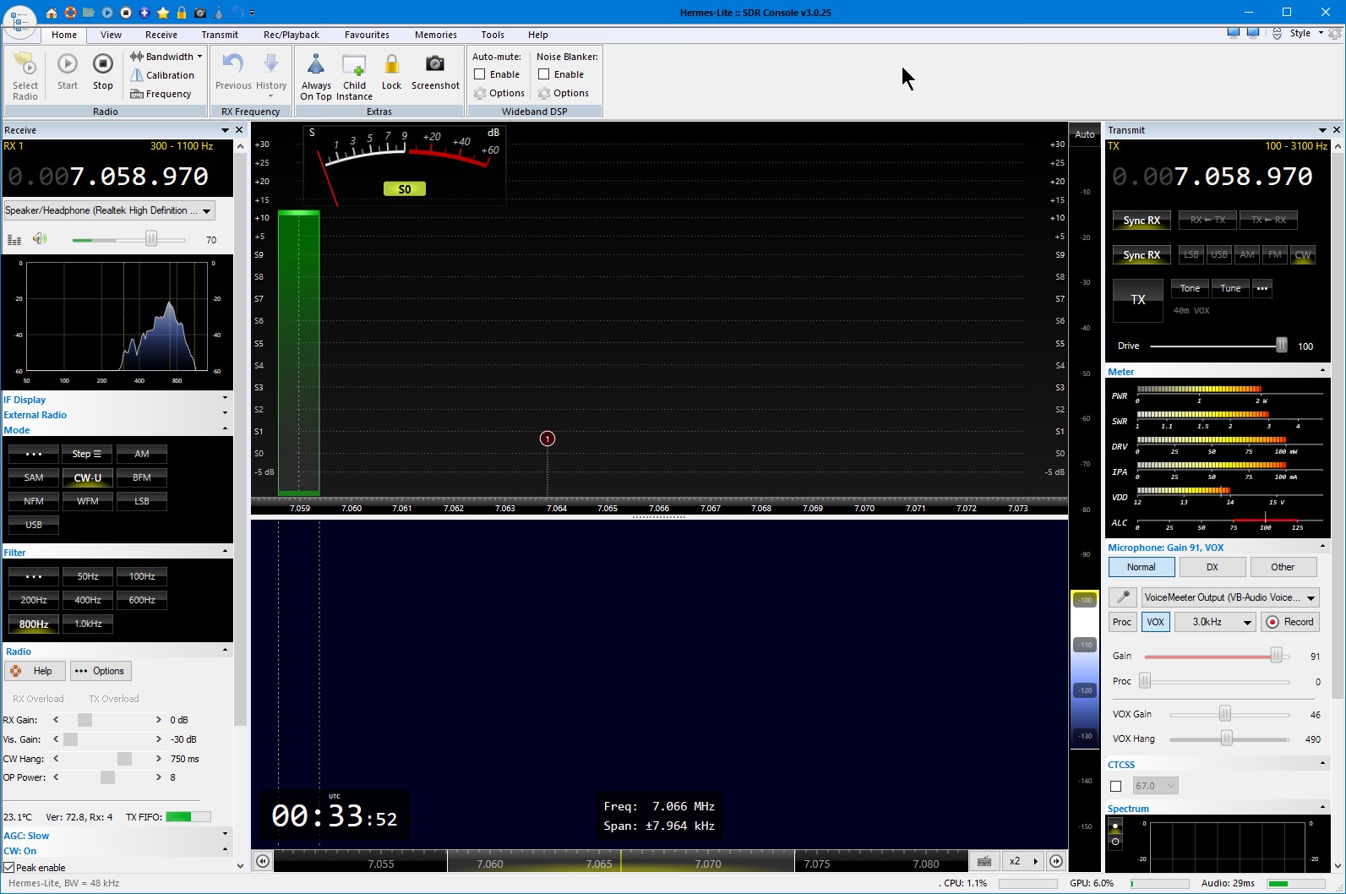The height and width of the screenshot is (894, 1346).
Task: Open the Transmit ribbon tab
Action: (220, 35)
